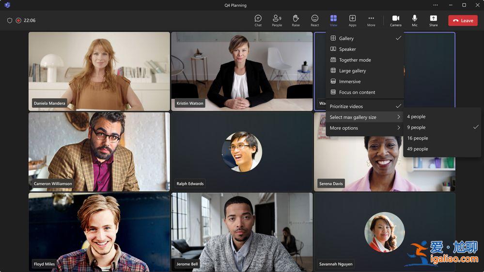Leave the meeting

pyautogui.click(x=463, y=20)
